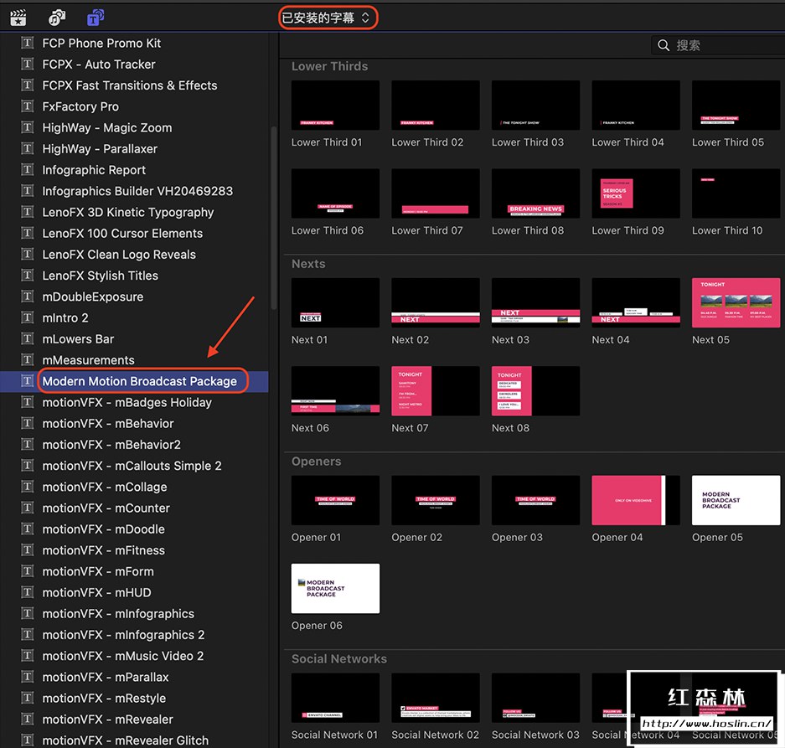Select HighWay - Parallaxer category
785x748 pixels.
coord(134,149)
